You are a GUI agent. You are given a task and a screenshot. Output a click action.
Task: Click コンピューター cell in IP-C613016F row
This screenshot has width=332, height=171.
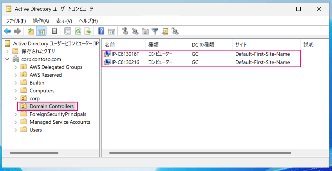point(160,54)
